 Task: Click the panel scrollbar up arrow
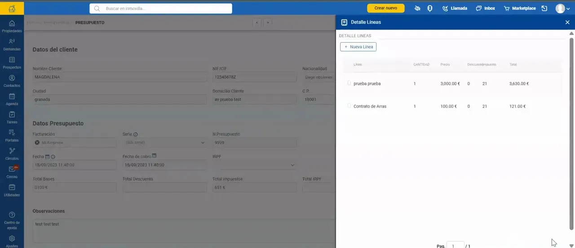click(572, 34)
